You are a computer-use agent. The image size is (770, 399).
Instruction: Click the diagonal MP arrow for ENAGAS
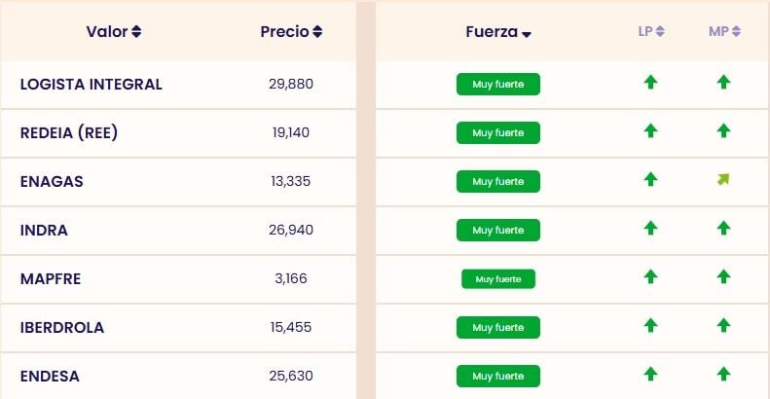(x=723, y=180)
